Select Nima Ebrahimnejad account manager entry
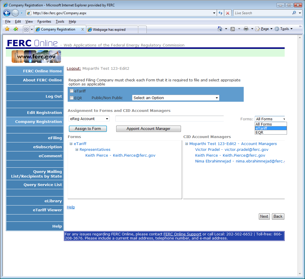 [240, 161]
